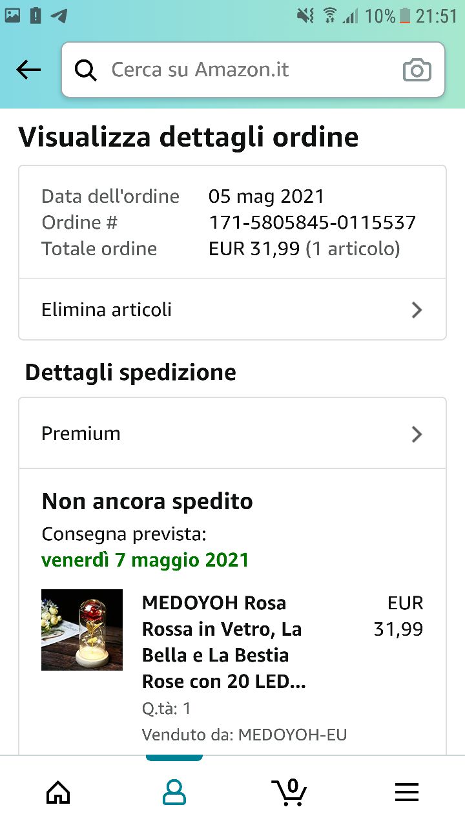Tap the seller name MEDOYOH-EU
Image resolution: width=465 pixels, height=827 pixels.
[293, 735]
